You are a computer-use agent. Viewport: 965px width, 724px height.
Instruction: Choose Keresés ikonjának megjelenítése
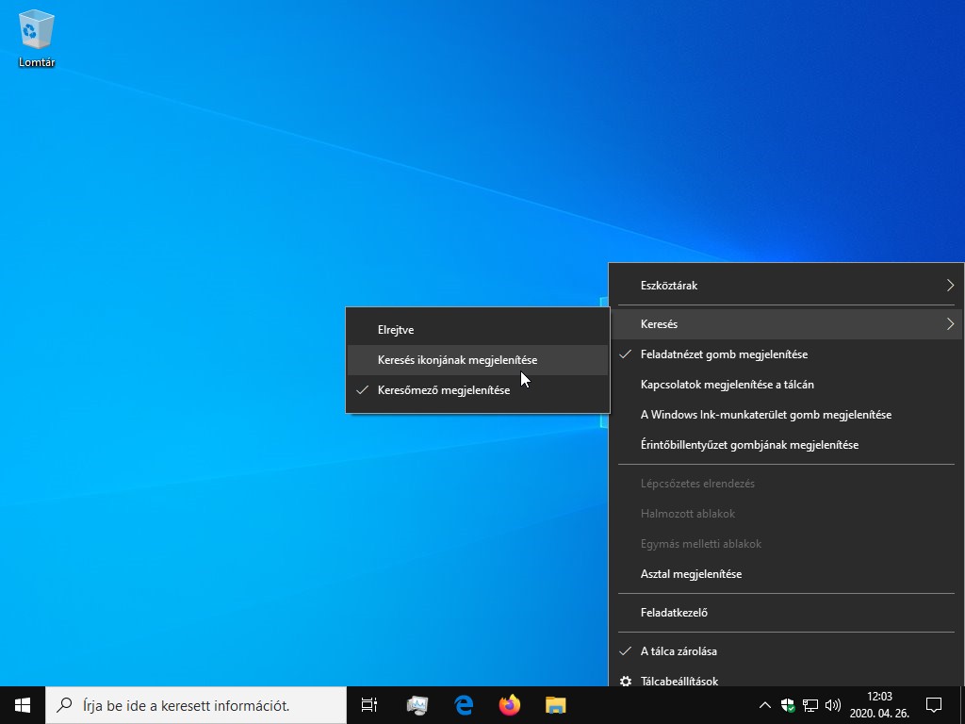click(457, 360)
